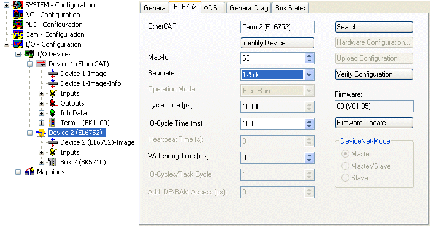Click the Device 2 (EL6752)-Image icon
Image resolution: width=431 pixels, height=227 pixels.
[53, 142]
